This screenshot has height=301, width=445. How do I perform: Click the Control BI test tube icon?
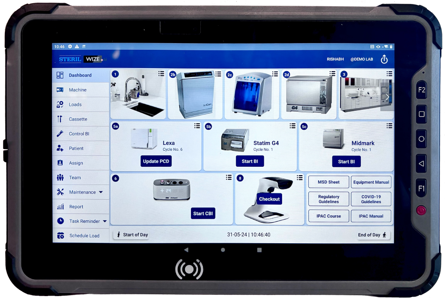60,134
